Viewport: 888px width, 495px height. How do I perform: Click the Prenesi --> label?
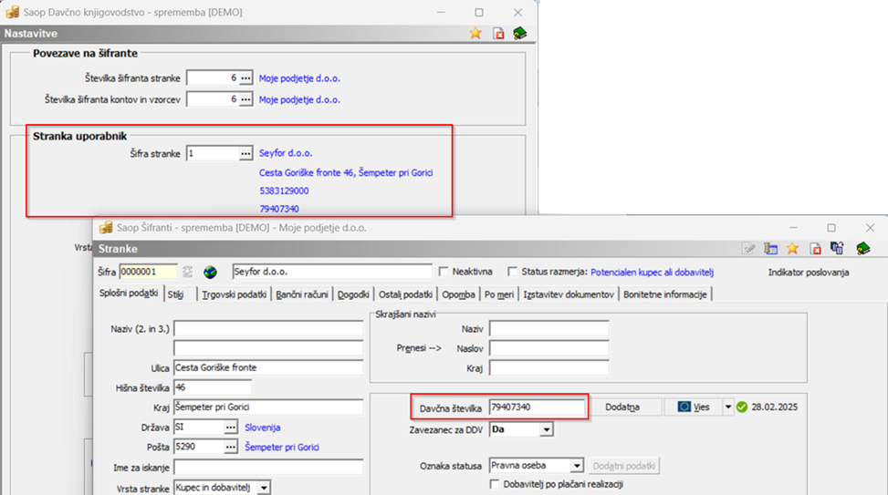(419, 348)
